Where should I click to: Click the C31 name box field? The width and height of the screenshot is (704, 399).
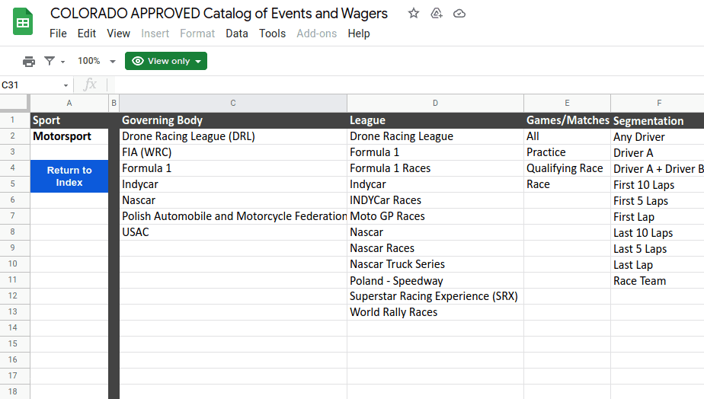point(30,85)
